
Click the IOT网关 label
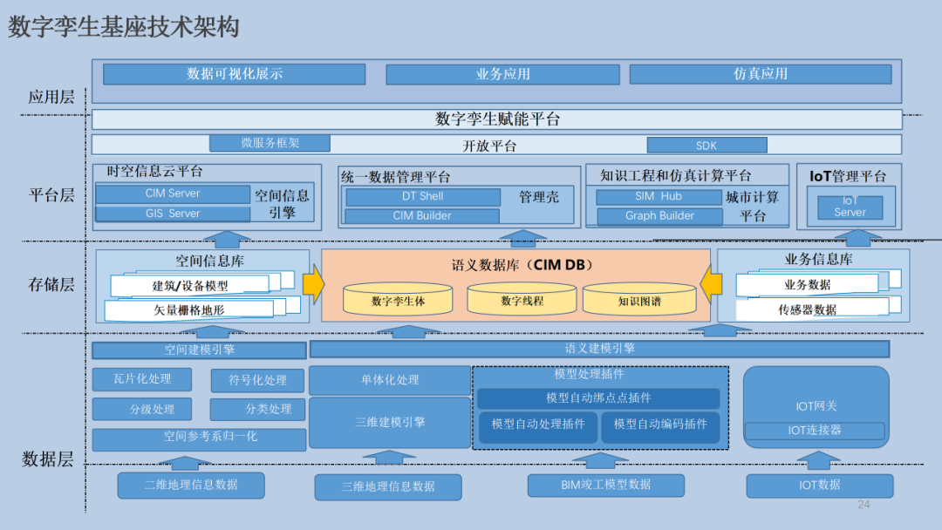816,406
